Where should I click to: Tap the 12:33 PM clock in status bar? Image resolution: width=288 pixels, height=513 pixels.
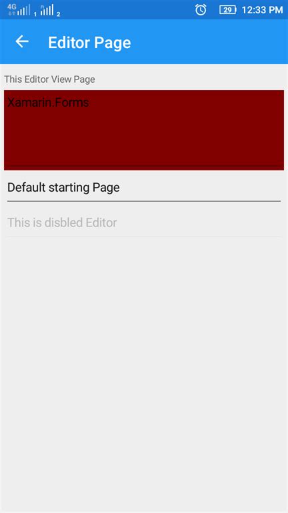click(262, 10)
